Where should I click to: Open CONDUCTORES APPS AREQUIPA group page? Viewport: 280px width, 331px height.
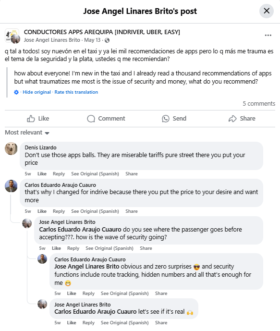click(x=102, y=32)
